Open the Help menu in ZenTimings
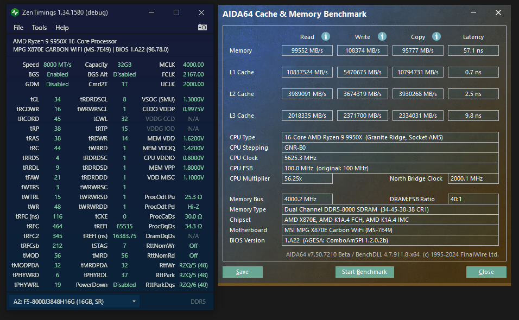Viewport: 519px width, 320px height. click(x=62, y=27)
